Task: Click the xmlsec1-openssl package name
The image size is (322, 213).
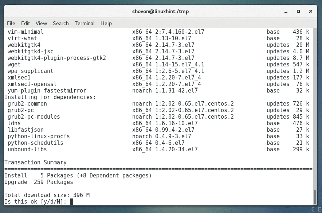Action: [32, 84]
